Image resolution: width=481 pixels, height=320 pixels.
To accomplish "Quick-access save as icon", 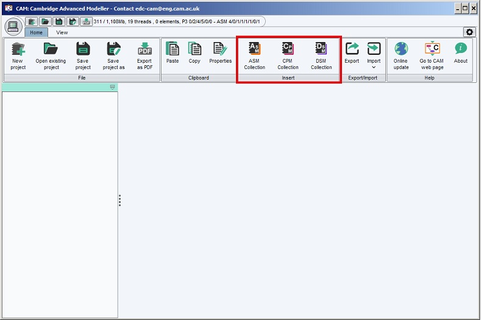I will click(x=73, y=21).
